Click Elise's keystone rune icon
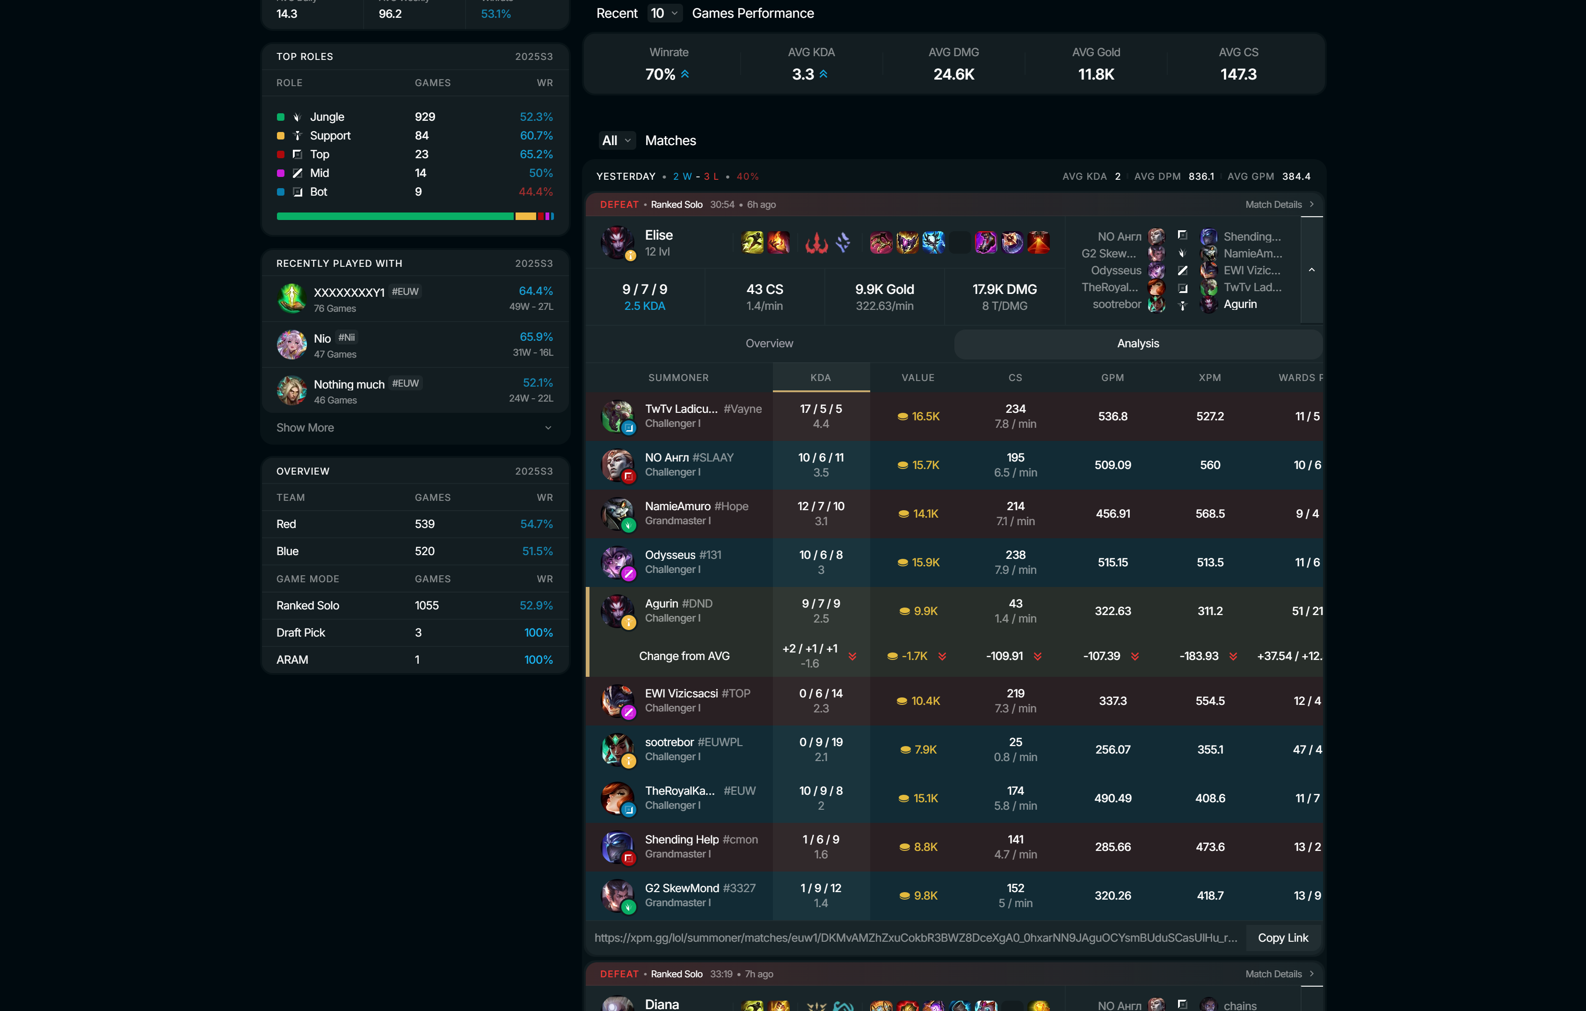This screenshot has width=1586, height=1011. pos(817,242)
